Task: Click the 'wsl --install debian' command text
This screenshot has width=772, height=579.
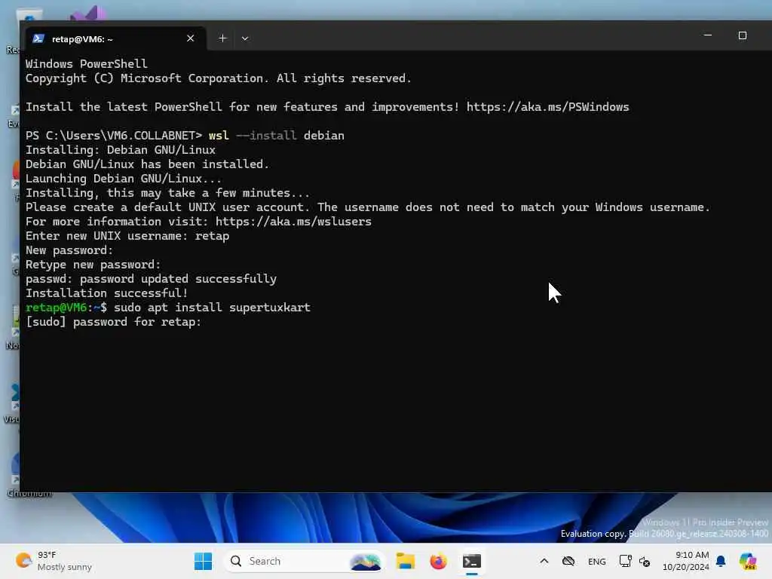Action: tap(276, 136)
